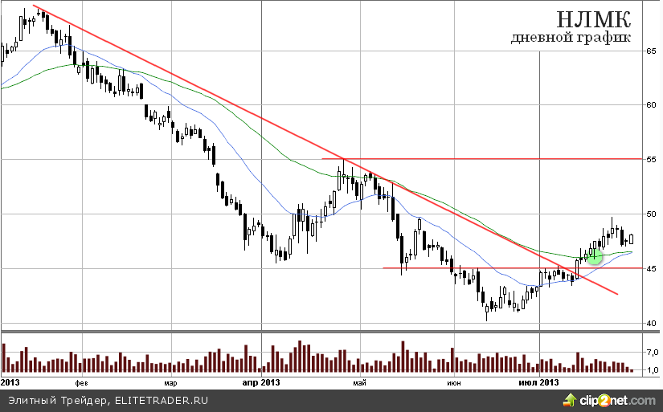Click the clip2net green arrow logo icon
The width and height of the screenshot is (663, 412).
(x=571, y=399)
